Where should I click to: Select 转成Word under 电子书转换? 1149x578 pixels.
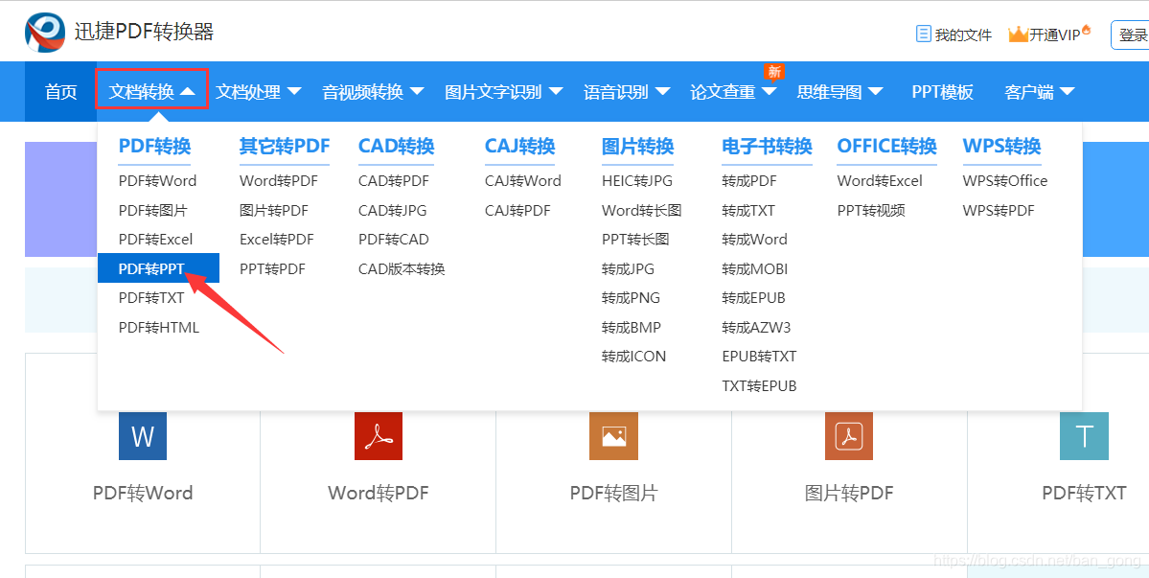754,240
